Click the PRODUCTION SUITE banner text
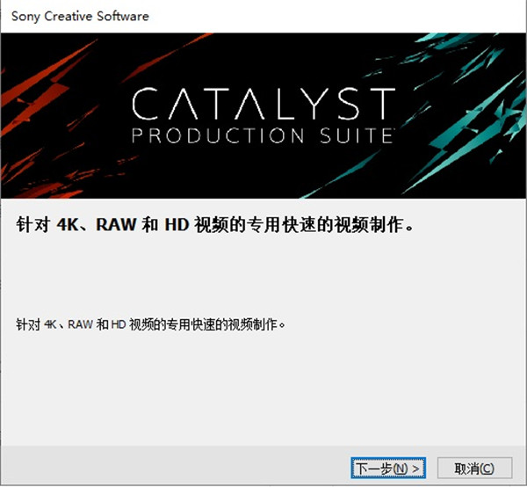 [263, 135]
